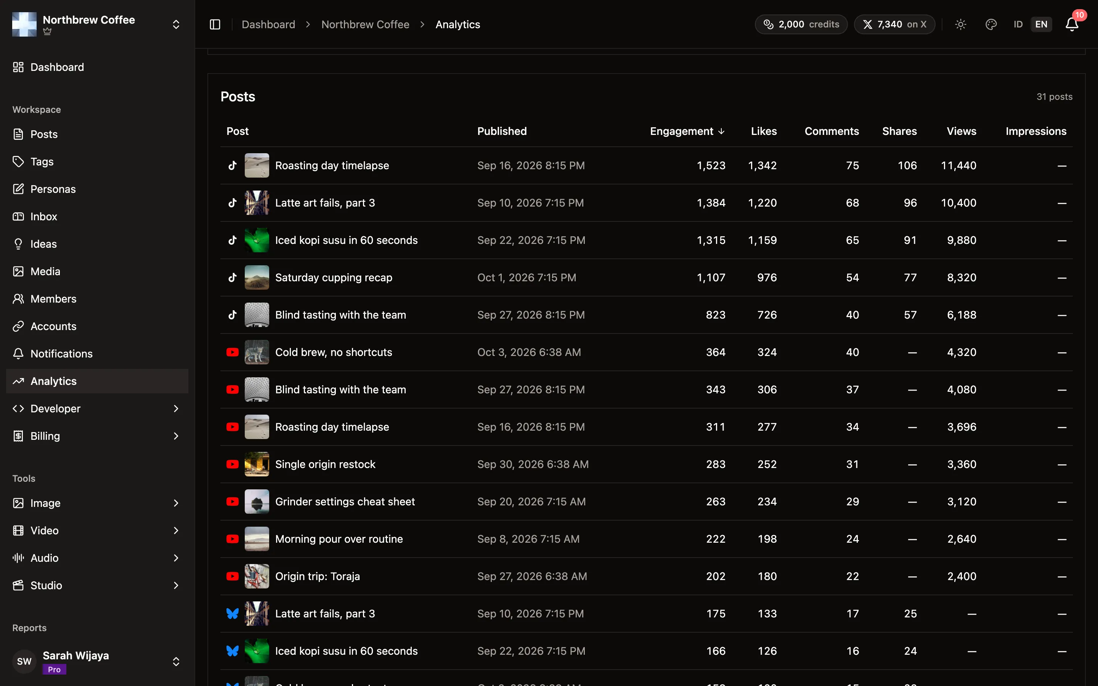Screen dimensions: 1098x686
Task: Click YouTube icon on Single origin restock
Action: 232,464
